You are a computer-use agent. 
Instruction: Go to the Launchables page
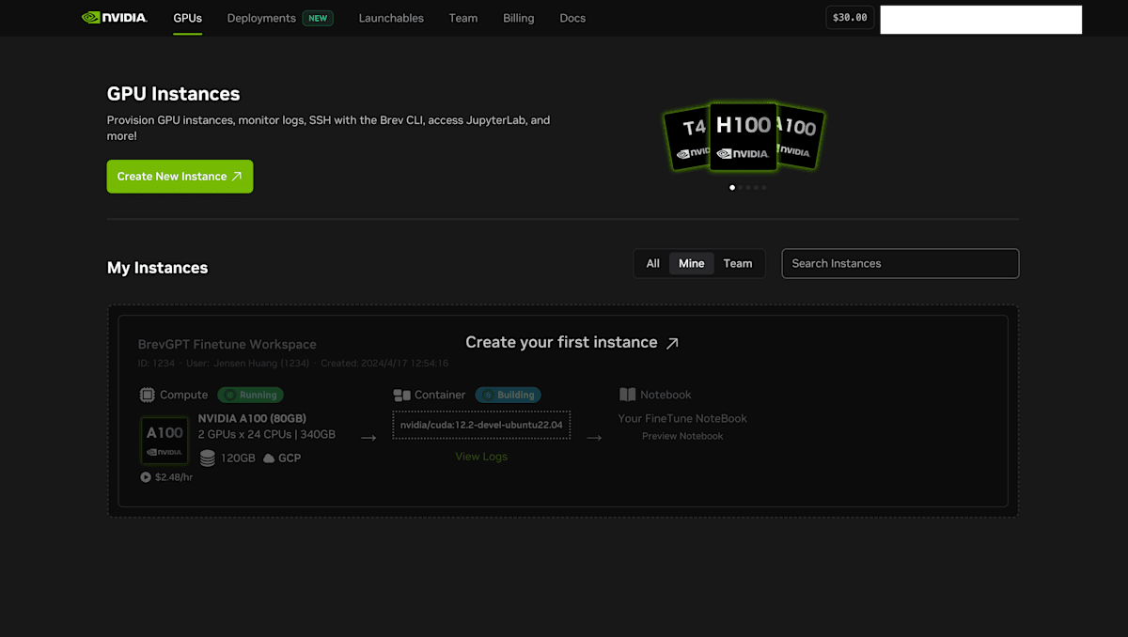click(391, 18)
